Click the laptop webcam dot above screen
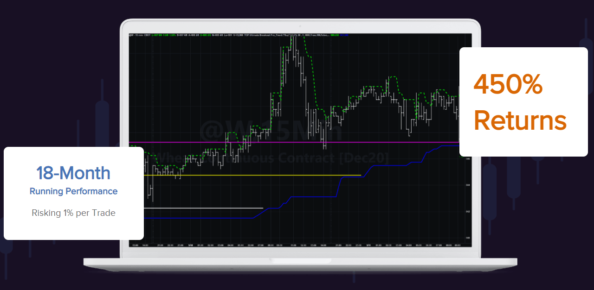Viewport: 594px width, 290px height. coord(300,25)
